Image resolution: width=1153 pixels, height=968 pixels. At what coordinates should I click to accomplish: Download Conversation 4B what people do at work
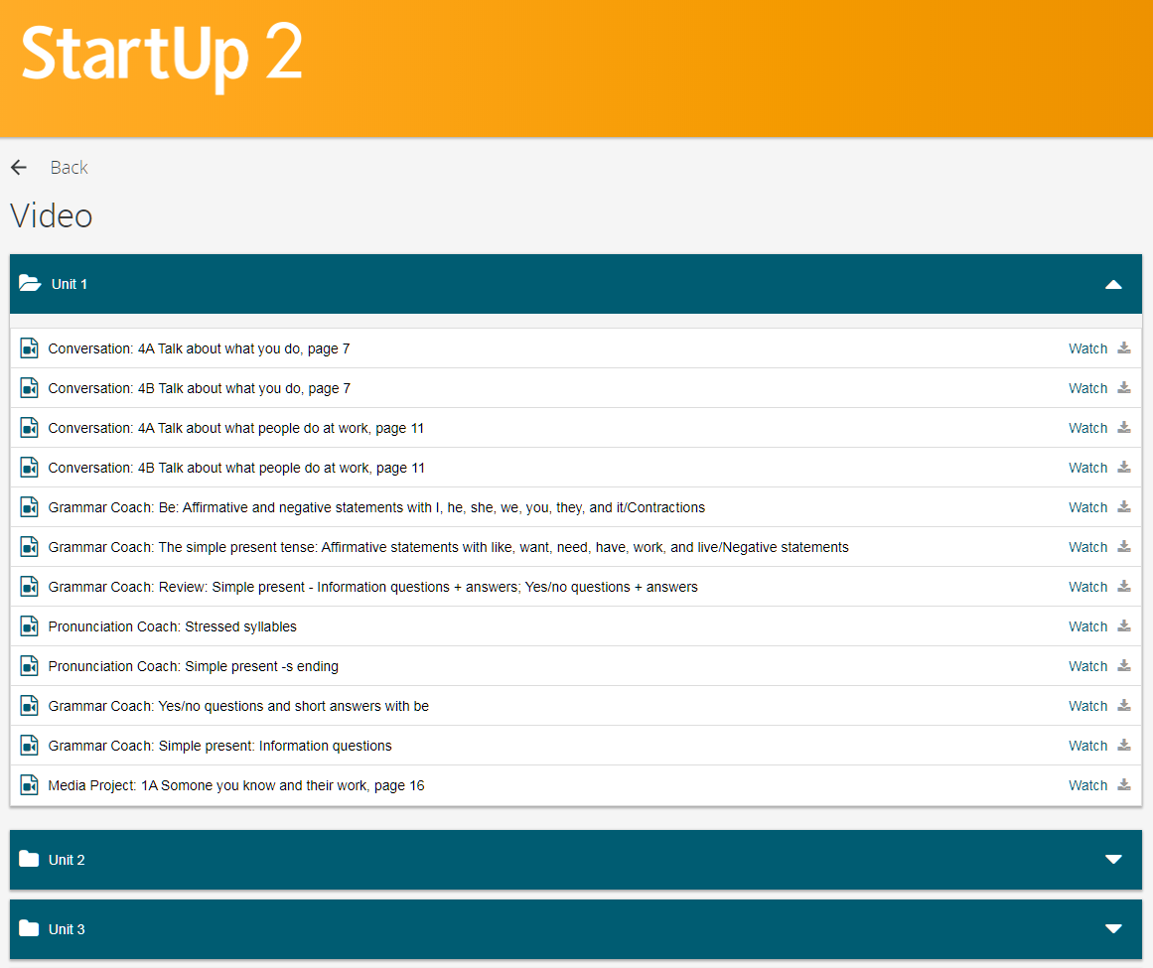pos(1124,467)
